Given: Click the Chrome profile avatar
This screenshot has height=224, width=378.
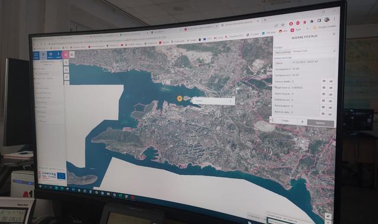Looking at the screenshot, I should [327, 20].
